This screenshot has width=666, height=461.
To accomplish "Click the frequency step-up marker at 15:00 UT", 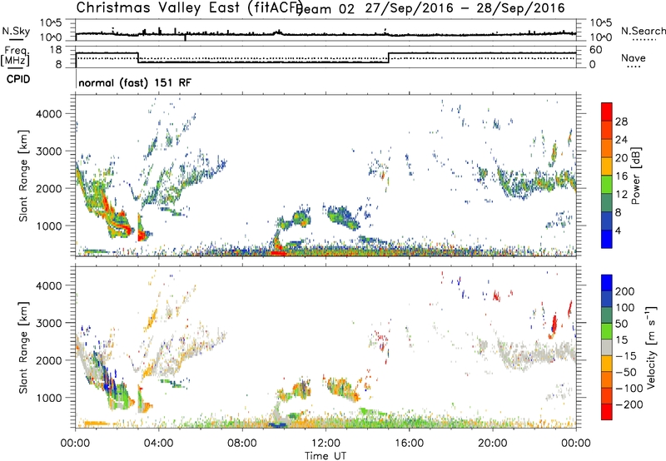I will (389, 57).
